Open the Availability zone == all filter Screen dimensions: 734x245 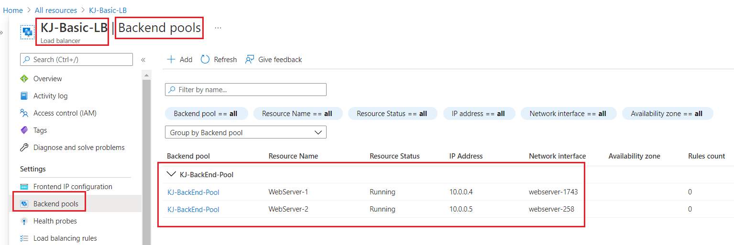[x=668, y=114]
